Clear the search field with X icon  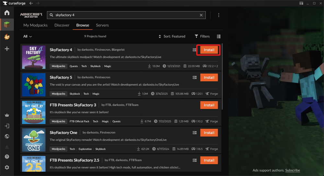201,15
